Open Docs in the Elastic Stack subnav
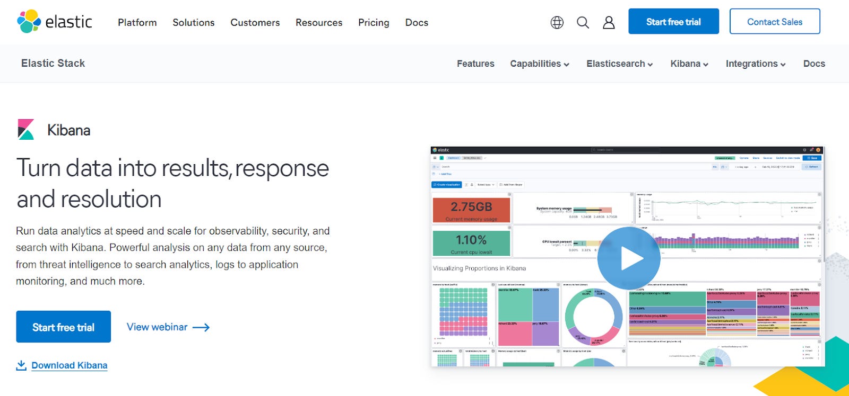Image resolution: width=849 pixels, height=396 pixels. (814, 64)
